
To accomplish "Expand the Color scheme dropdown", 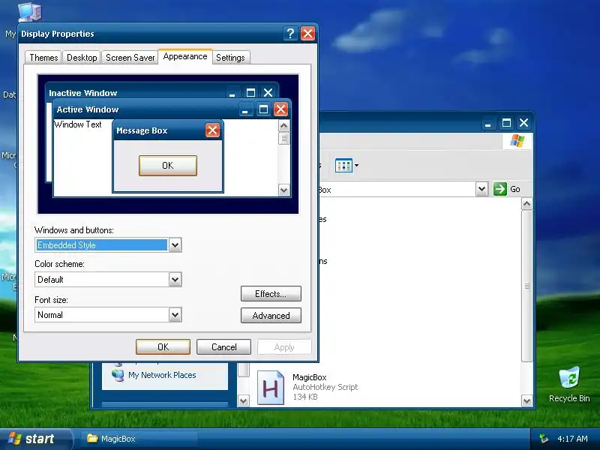I will point(175,279).
